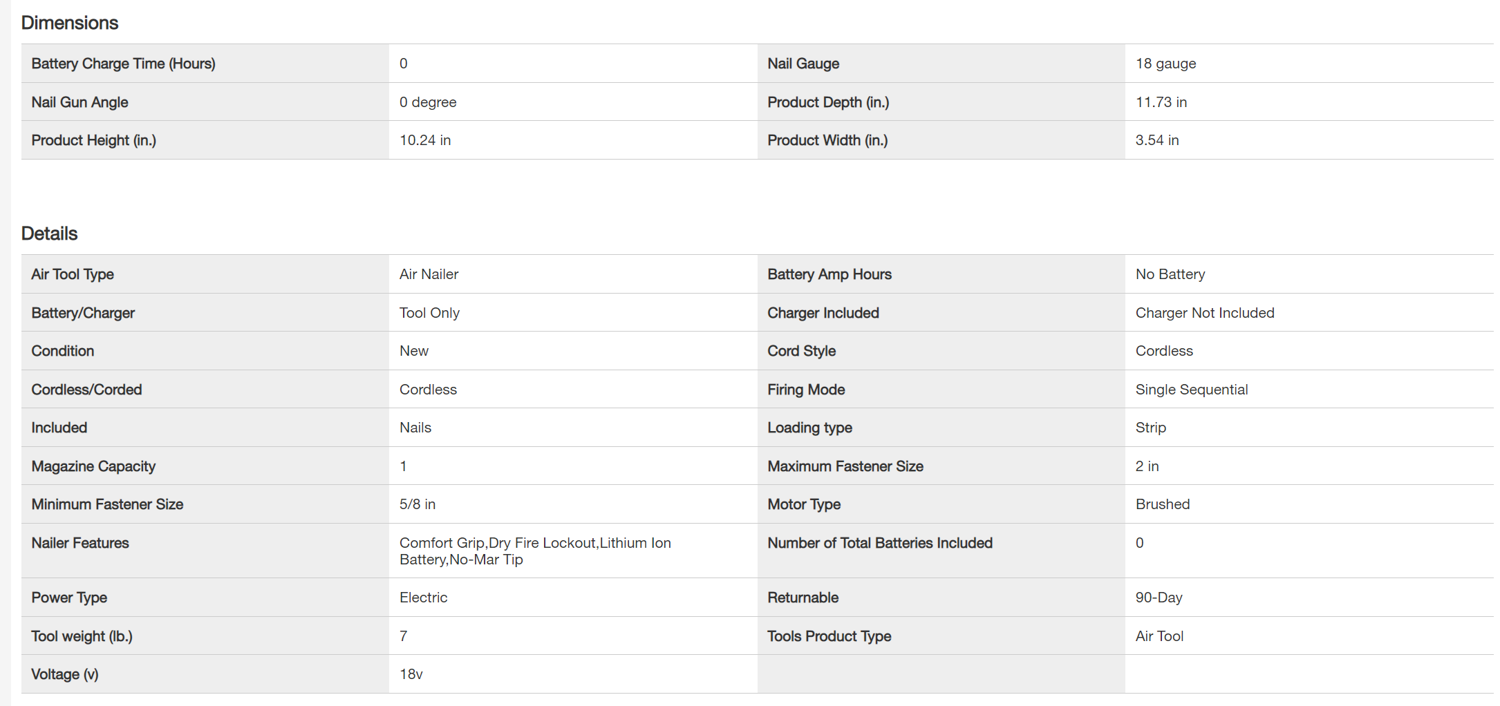The height and width of the screenshot is (706, 1500).
Task: Select the Nail Gun Angle label
Action: click(x=79, y=102)
